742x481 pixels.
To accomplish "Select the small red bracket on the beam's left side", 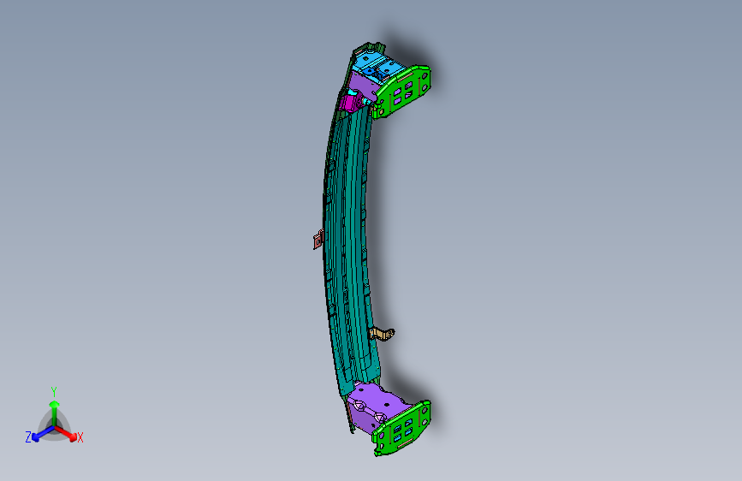I will click(318, 240).
